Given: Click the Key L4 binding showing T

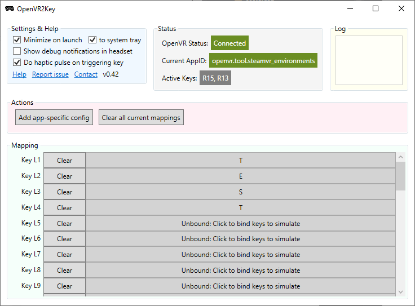Looking at the screenshot, I should point(241,207).
